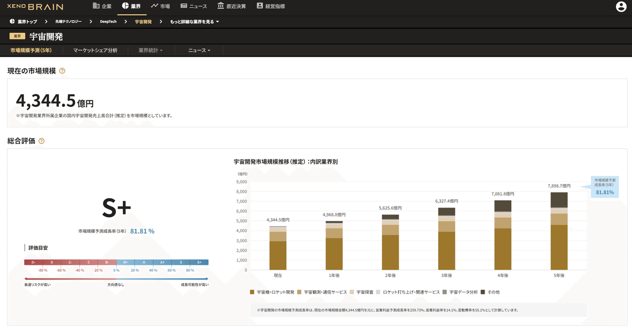632x328 pixels.
Task: Click the B+ segment on rating scale
Action: (125, 262)
